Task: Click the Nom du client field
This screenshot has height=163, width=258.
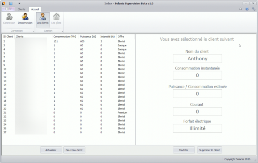Action: pyautogui.click(x=197, y=59)
